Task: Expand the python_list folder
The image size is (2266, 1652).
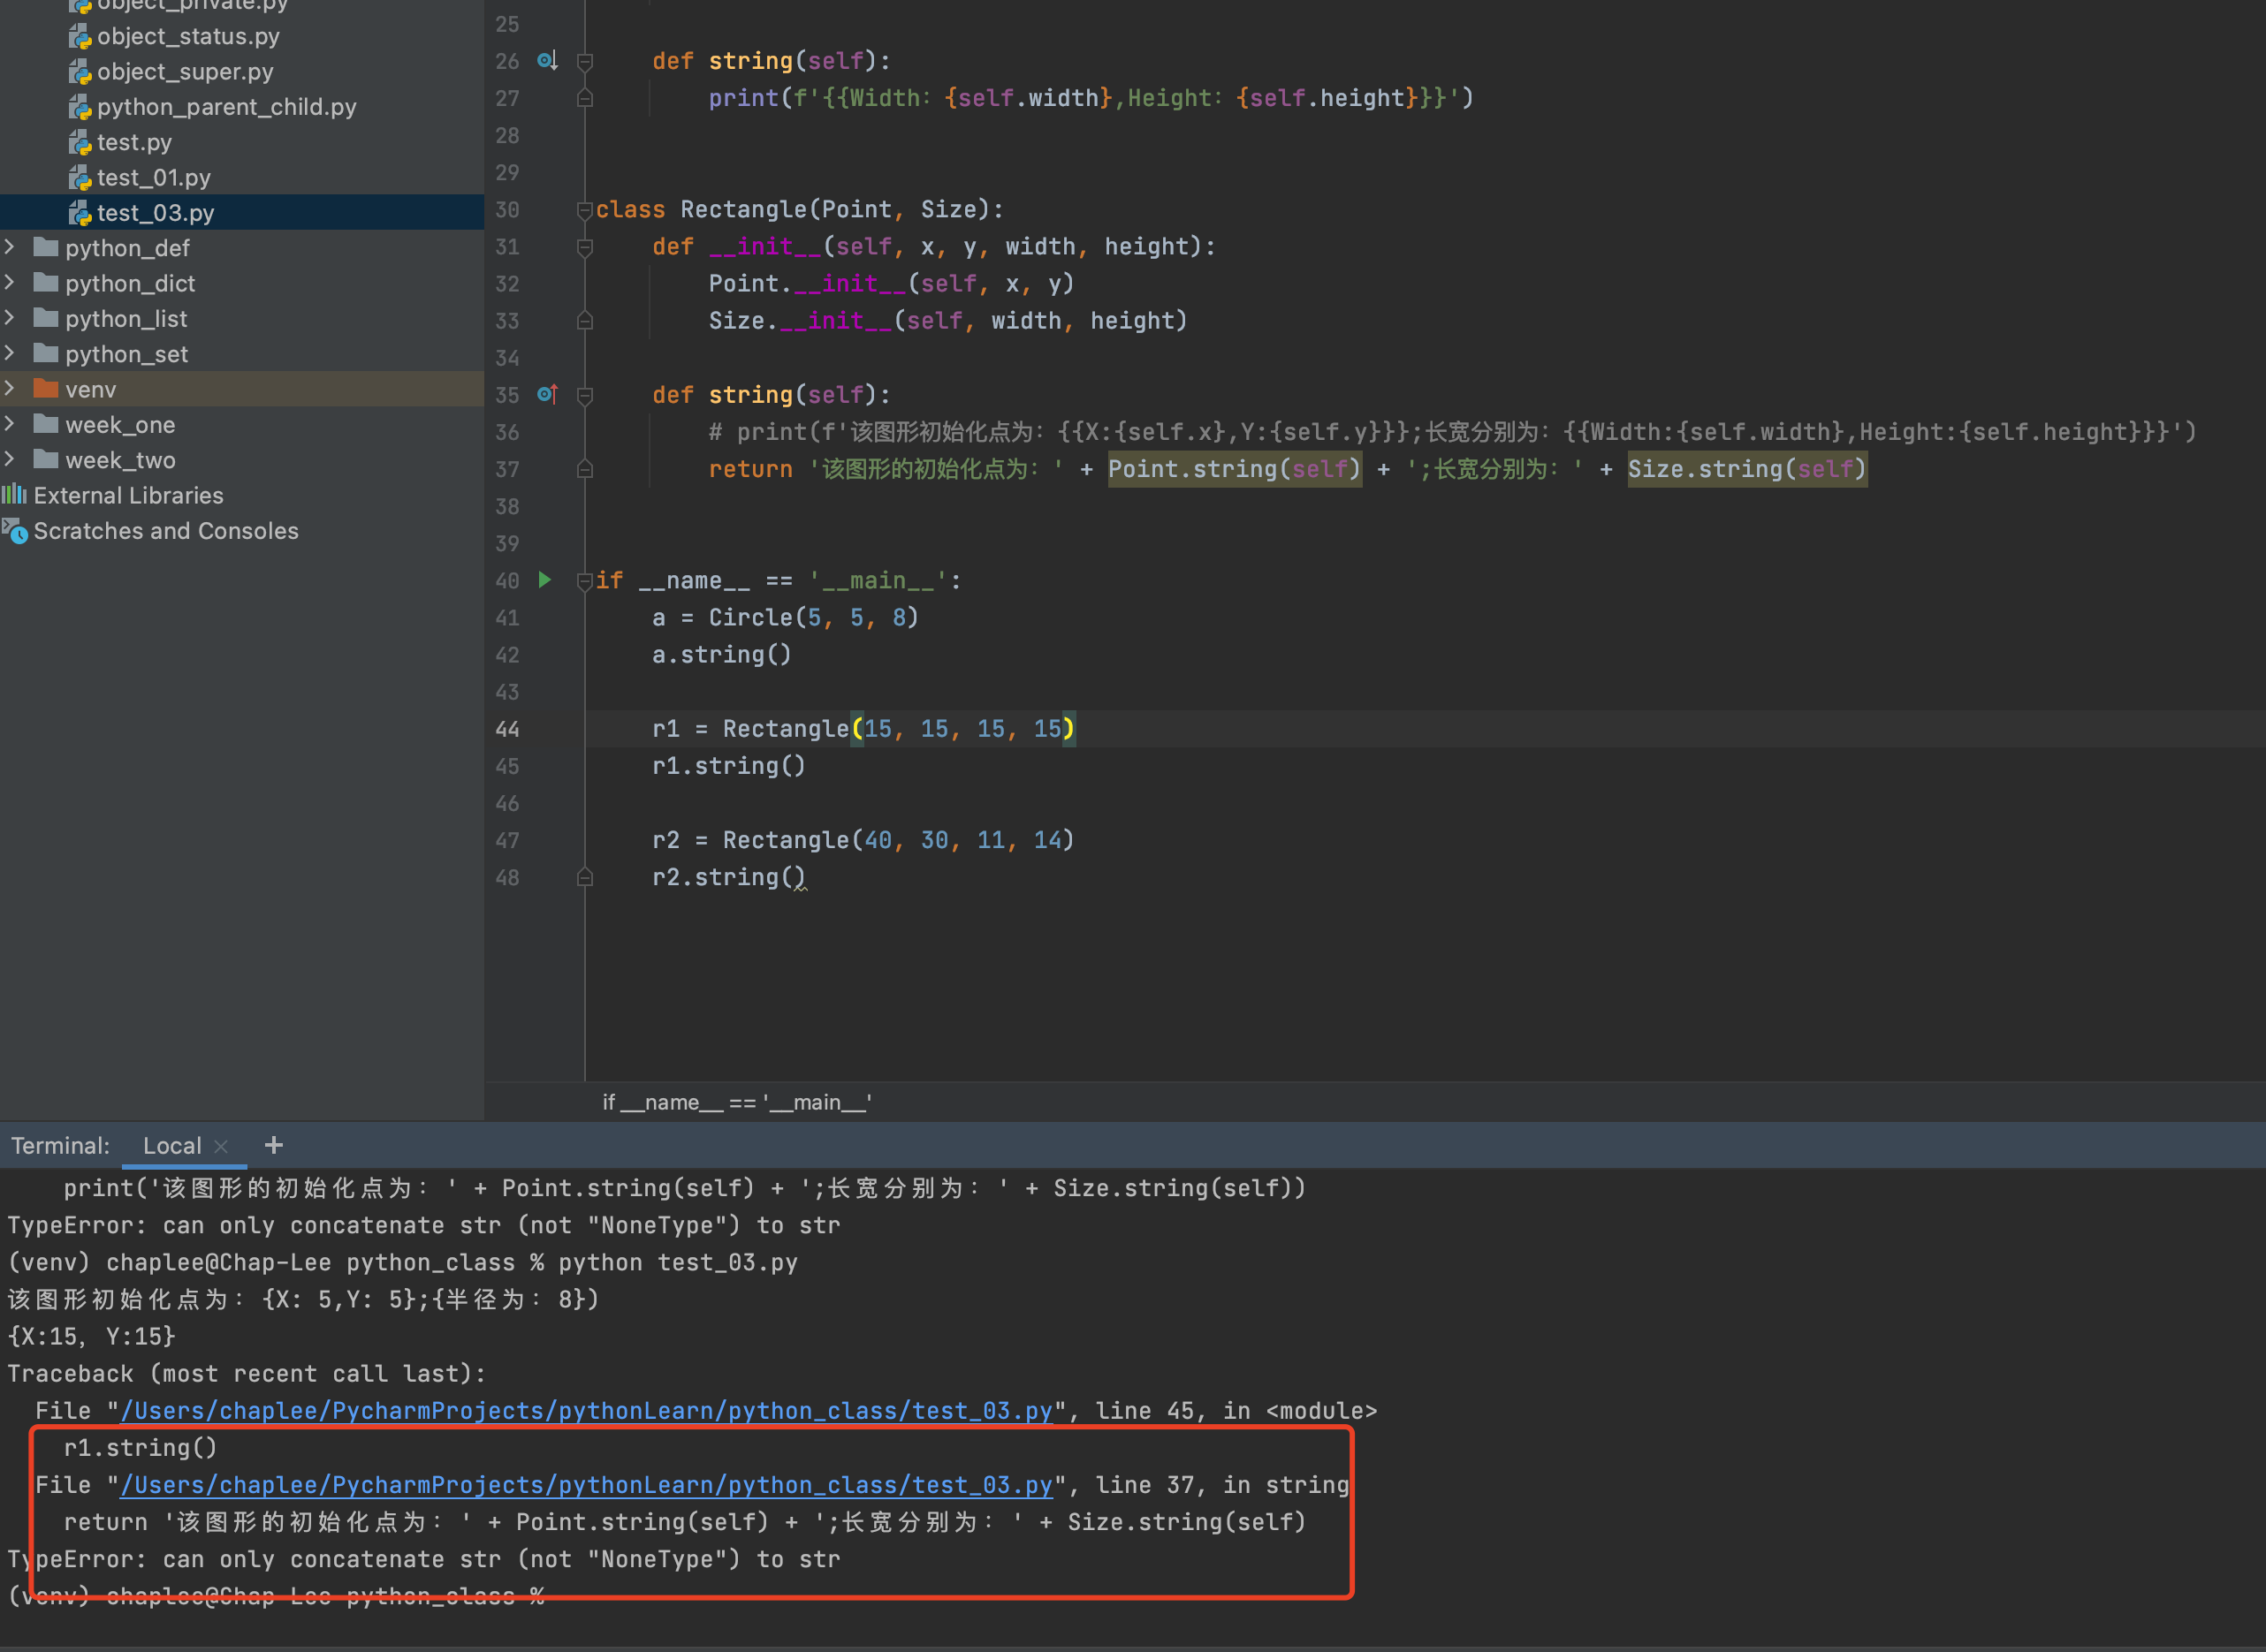Action: coord(10,317)
